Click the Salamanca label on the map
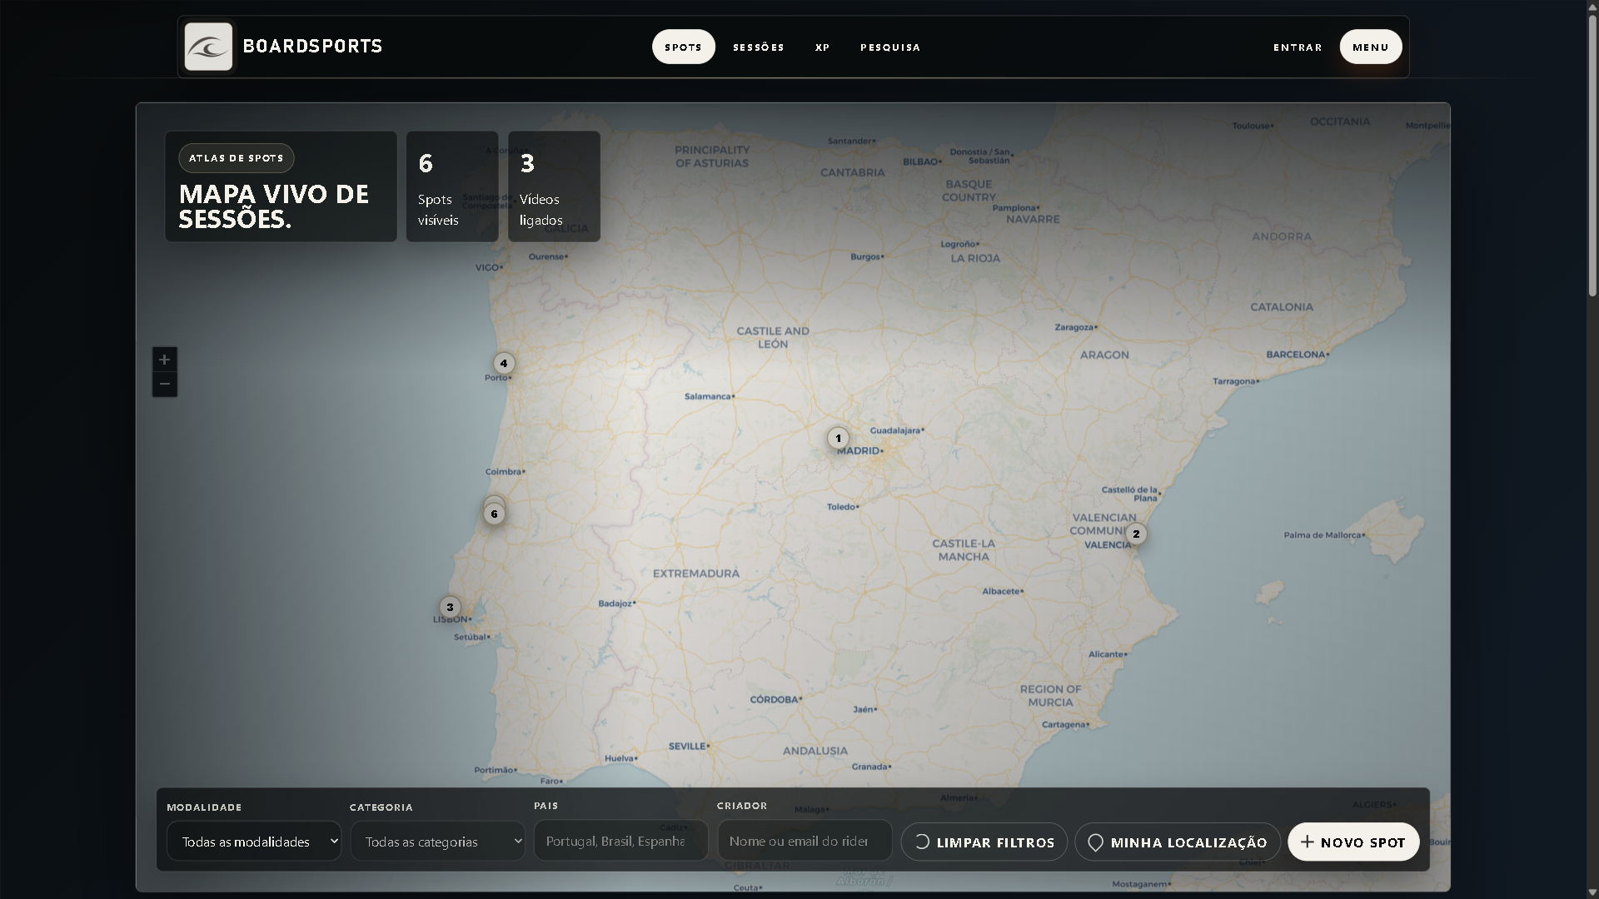This screenshot has height=899, width=1599. (x=707, y=396)
